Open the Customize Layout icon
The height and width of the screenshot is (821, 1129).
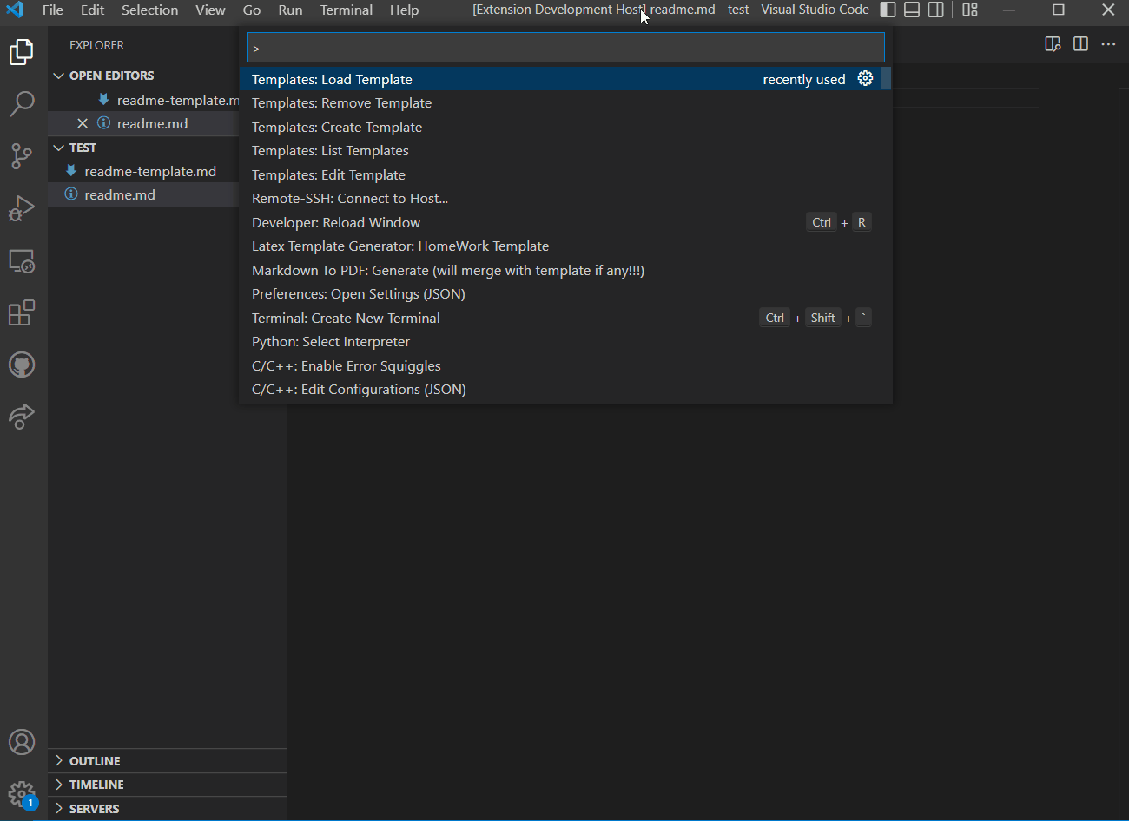[970, 10]
